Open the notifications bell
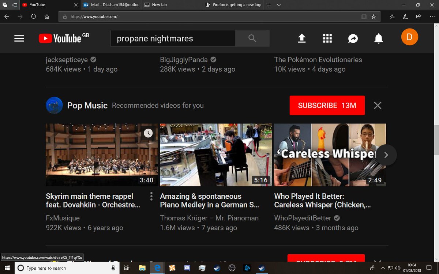 click(x=379, y=38)
